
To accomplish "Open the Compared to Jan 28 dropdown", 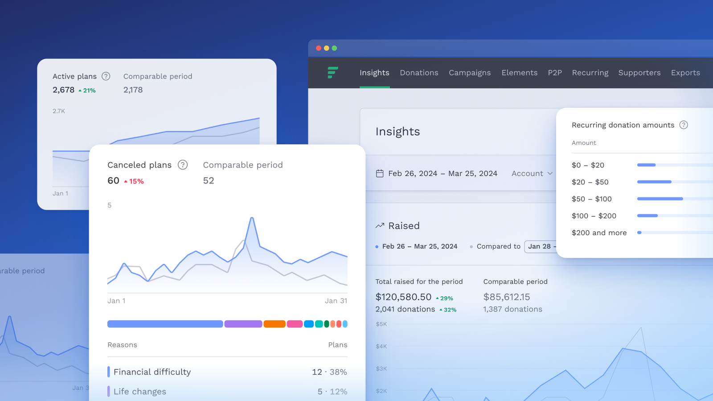I will [541, 246].
